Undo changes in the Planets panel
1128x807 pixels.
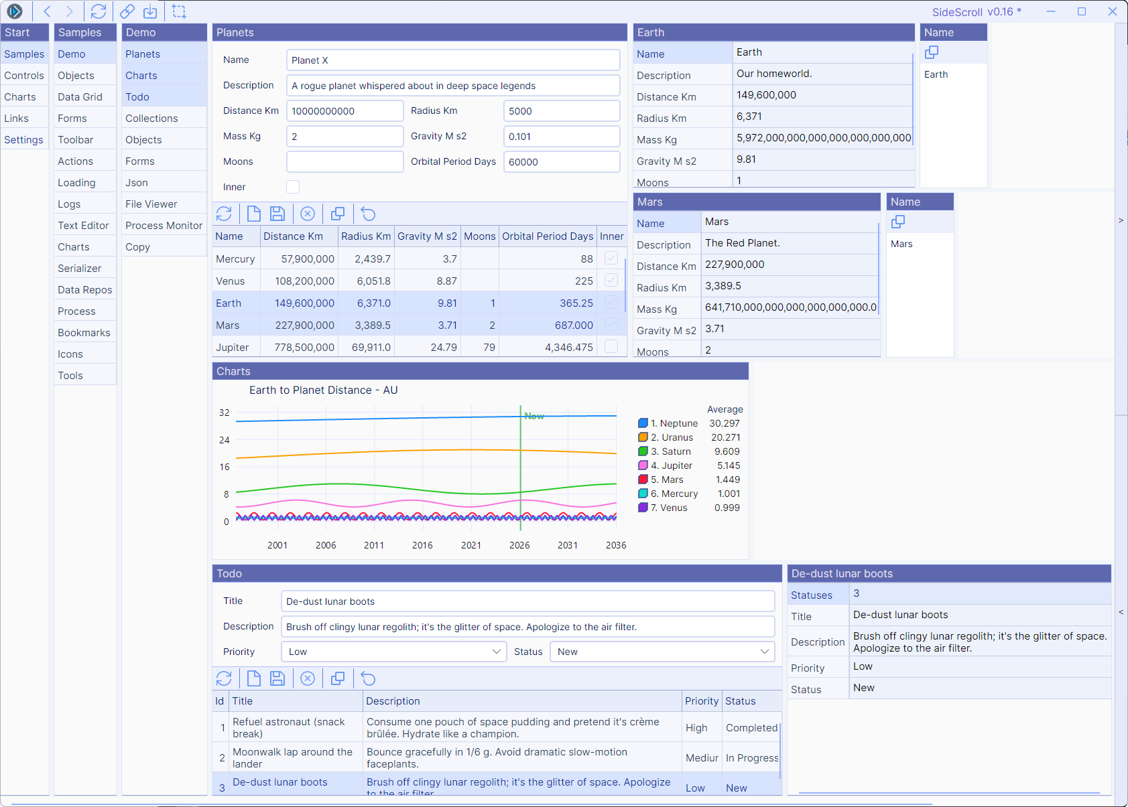[x=369, y=214]
